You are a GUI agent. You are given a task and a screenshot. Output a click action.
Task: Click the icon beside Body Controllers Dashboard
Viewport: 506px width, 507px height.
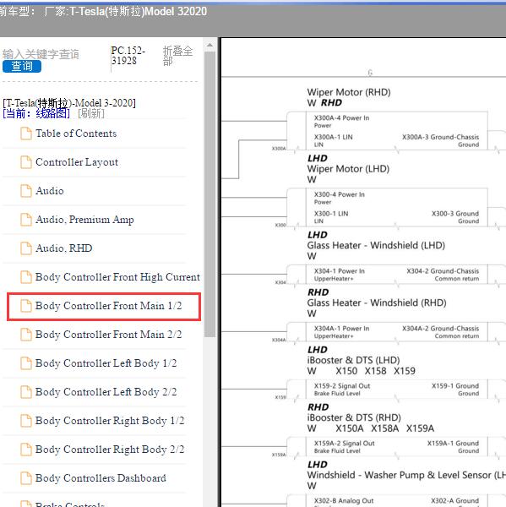(26, 478)
